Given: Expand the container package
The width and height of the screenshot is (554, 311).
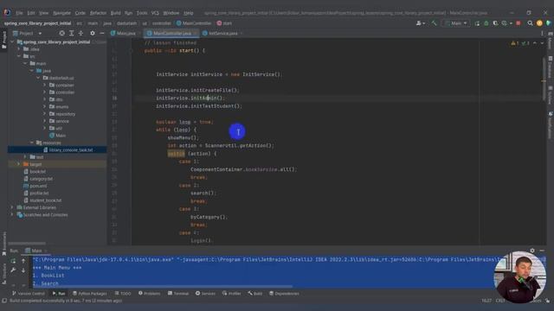Looking at the screenshot, I should (x=45, y=85).
